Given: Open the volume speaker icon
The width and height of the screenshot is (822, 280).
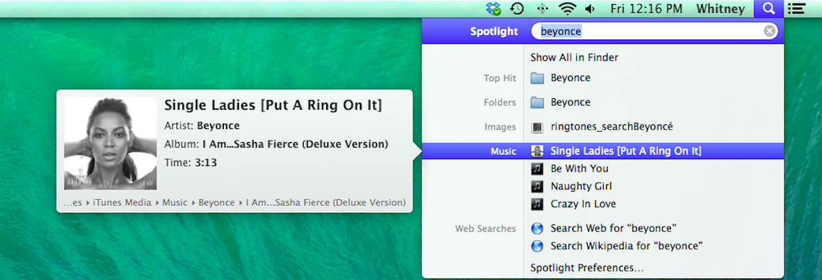Looking at the screenshot, I should (590, 9).
